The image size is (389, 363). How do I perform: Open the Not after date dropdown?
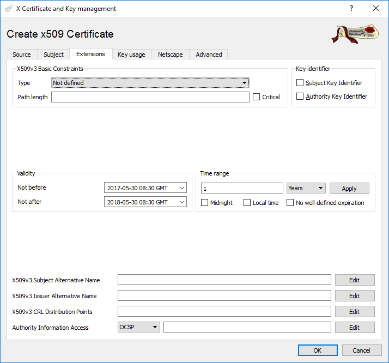click(181, 202)
